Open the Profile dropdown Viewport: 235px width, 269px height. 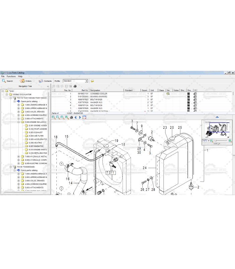click(86, 81)
